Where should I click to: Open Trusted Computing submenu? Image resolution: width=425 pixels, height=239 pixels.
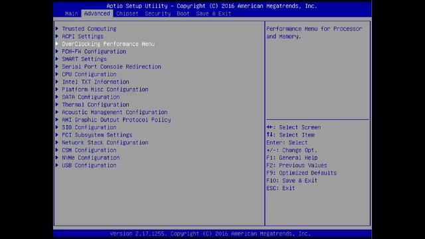coord(89,29)
